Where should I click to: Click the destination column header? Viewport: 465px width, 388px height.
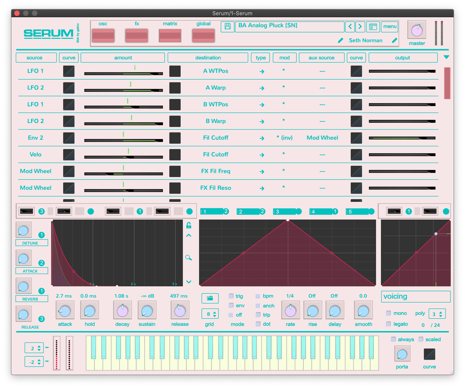(208, 58)
